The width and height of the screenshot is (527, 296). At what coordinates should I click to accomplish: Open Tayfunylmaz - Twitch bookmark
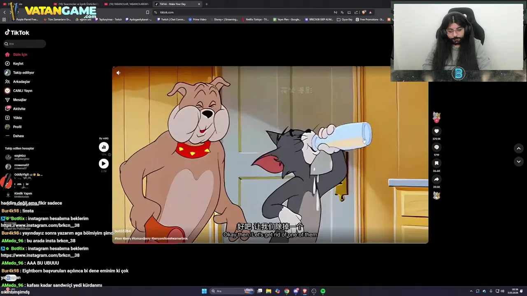[108, 19]
